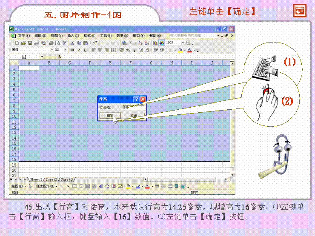The width and height of the screenshot is (315, 236).
Task: Click the PowerPoint icon at top right
Action: coord(299,11)
